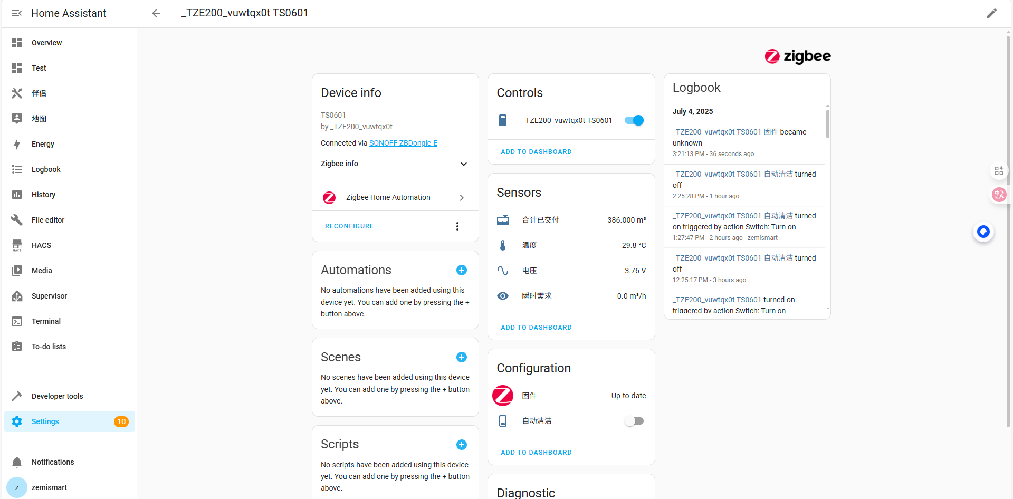Open the HACS sidebar item

pyautogui.click(x=41, y=245)
